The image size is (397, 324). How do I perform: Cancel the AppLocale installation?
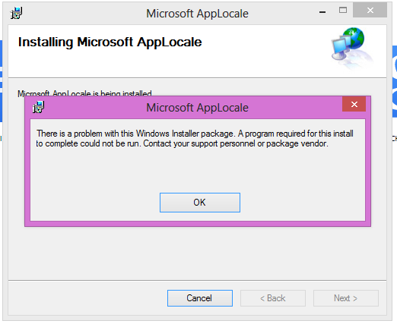200,298
